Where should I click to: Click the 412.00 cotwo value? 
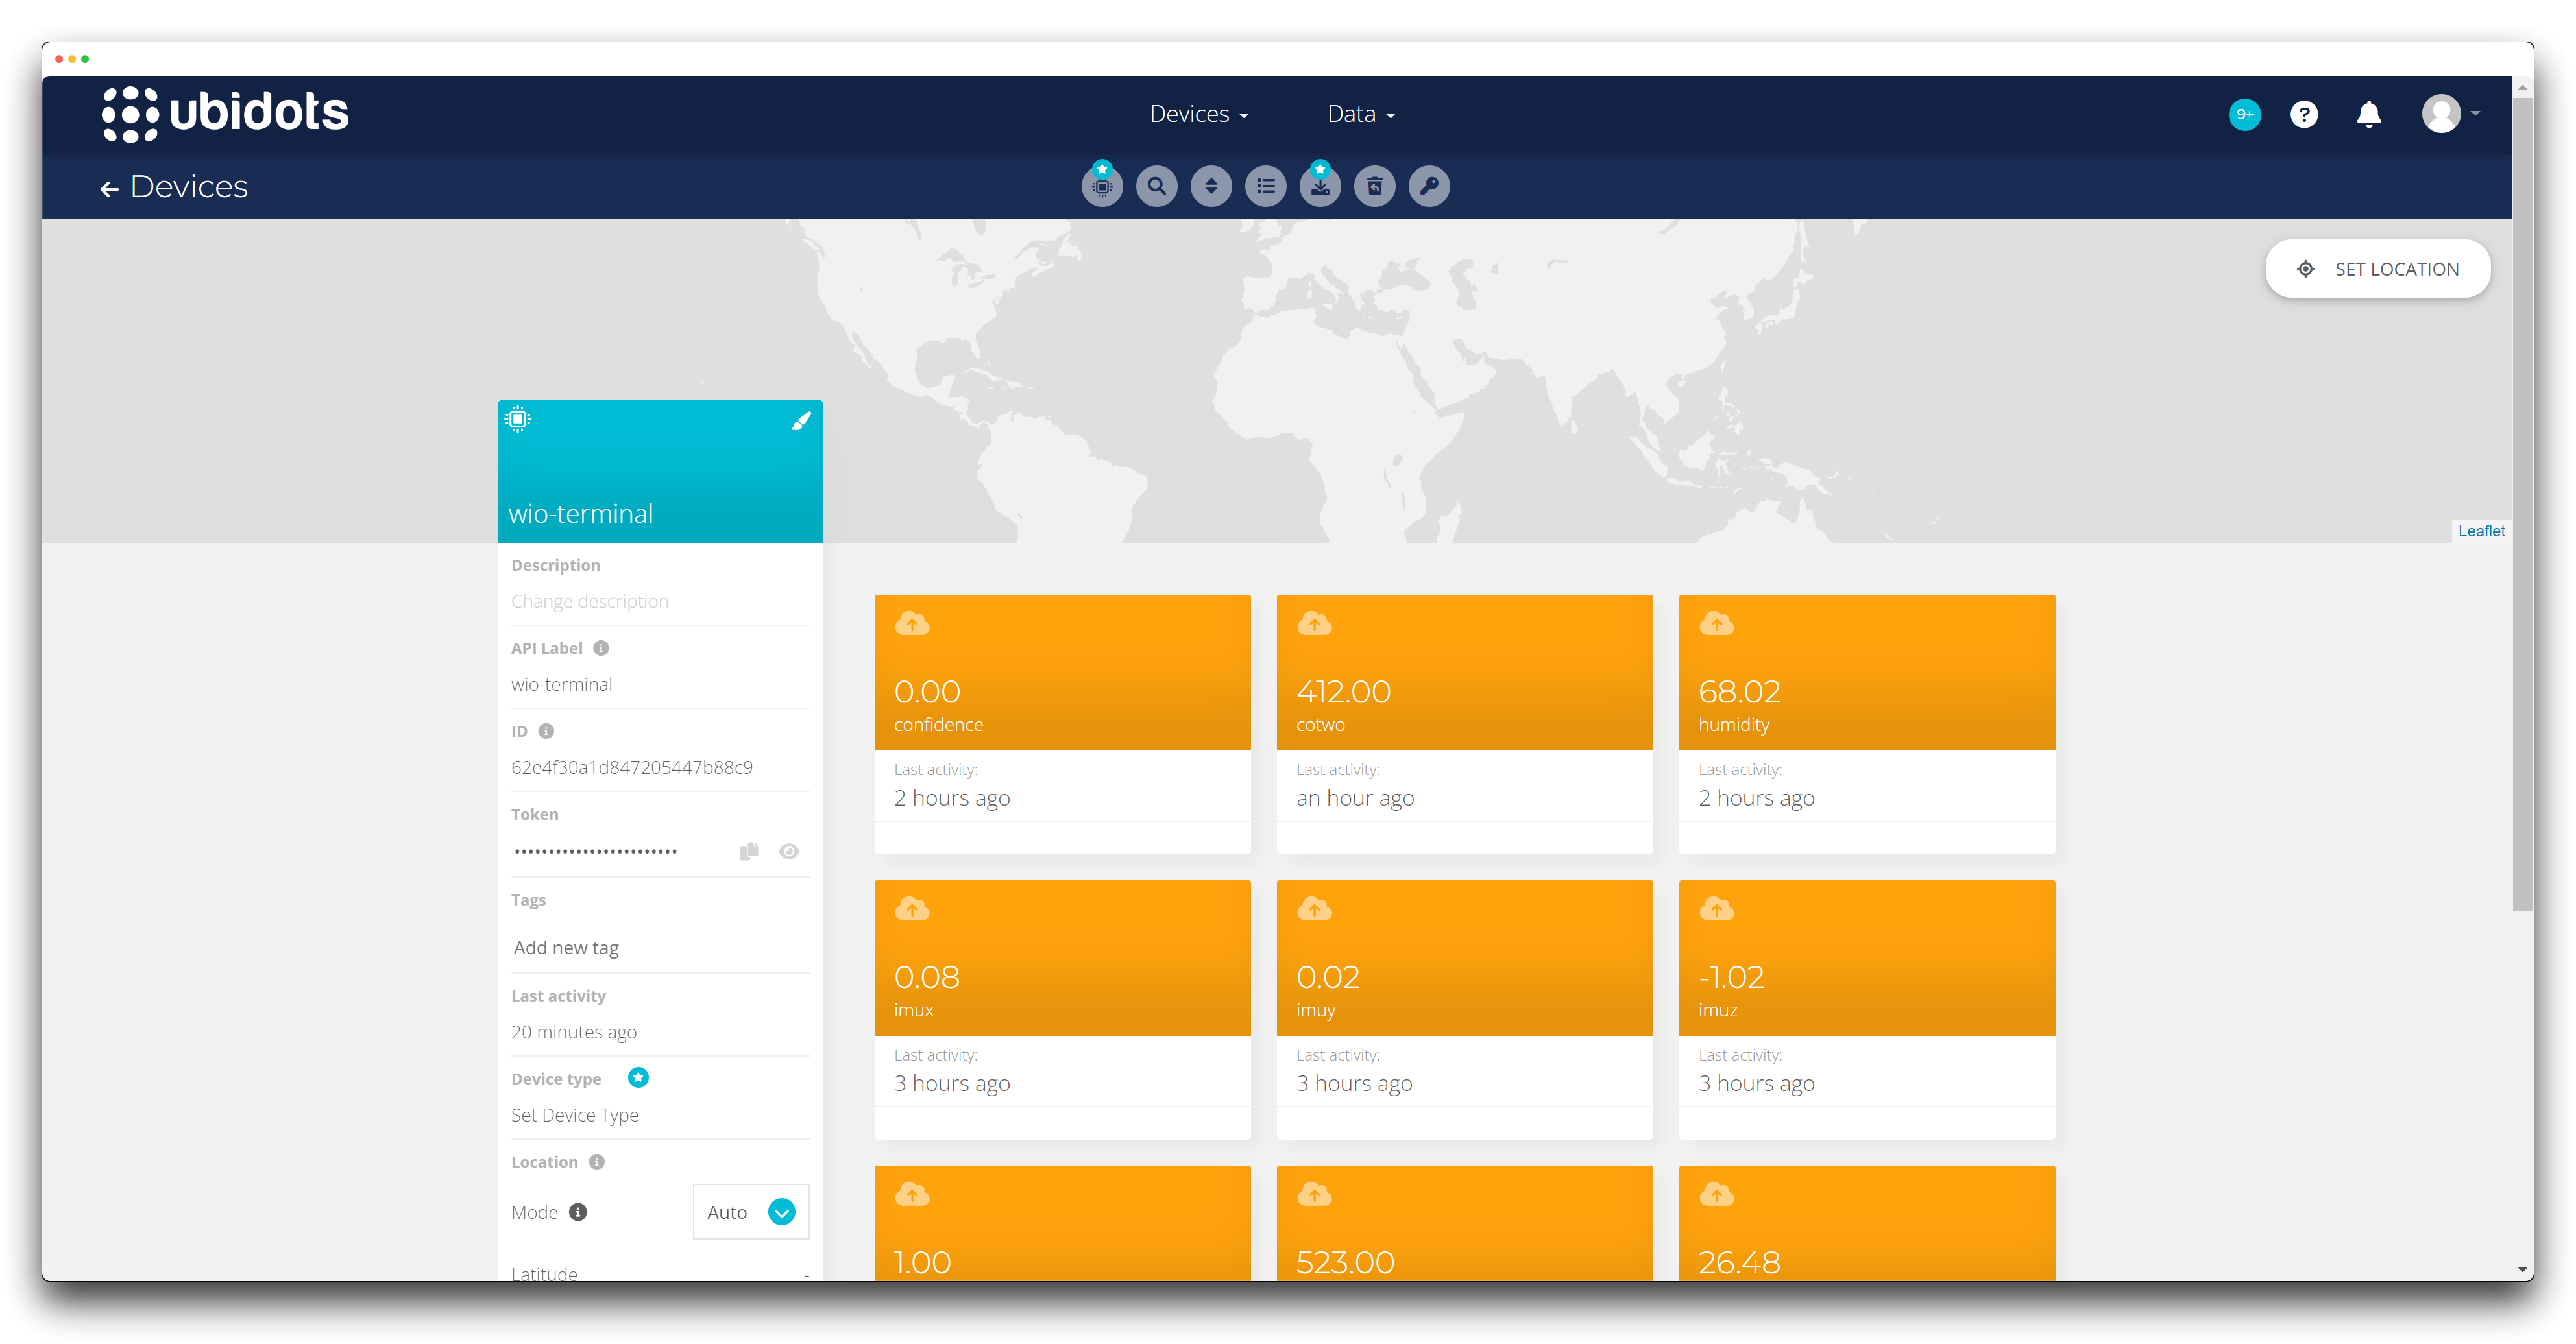pyautogui.click(x=1343, y=691)
